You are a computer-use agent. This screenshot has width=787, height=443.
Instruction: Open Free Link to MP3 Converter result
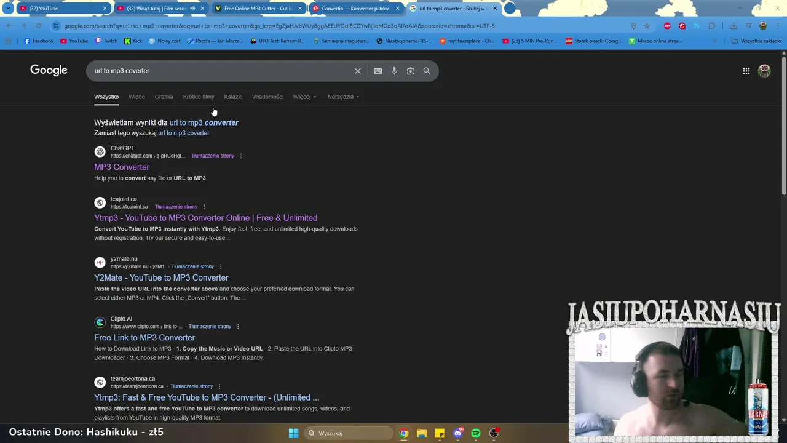click(x=144, y=337)
